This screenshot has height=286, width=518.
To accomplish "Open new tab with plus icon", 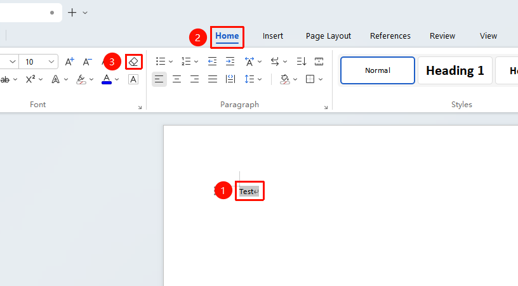I will click(72, 13).
